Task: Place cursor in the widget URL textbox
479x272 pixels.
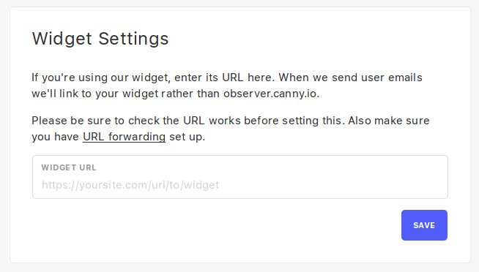Action: pos(240,177)
